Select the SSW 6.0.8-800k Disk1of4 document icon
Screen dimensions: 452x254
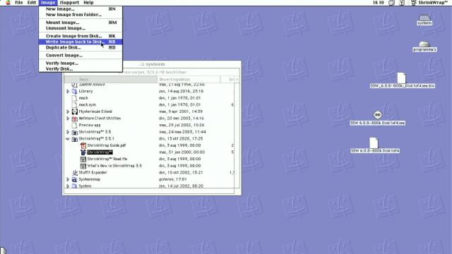click(x=374, y=143)
